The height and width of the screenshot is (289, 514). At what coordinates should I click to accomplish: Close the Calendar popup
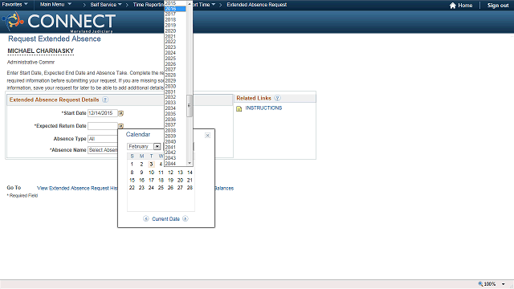[x=207, y=136]
